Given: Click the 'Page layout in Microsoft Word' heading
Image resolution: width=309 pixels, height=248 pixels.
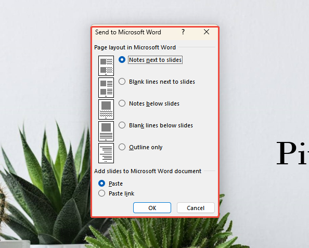Looking at the screenshot, I should tap(135, 47).
